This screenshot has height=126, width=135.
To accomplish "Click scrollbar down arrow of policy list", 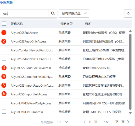I will coord(130,113).
